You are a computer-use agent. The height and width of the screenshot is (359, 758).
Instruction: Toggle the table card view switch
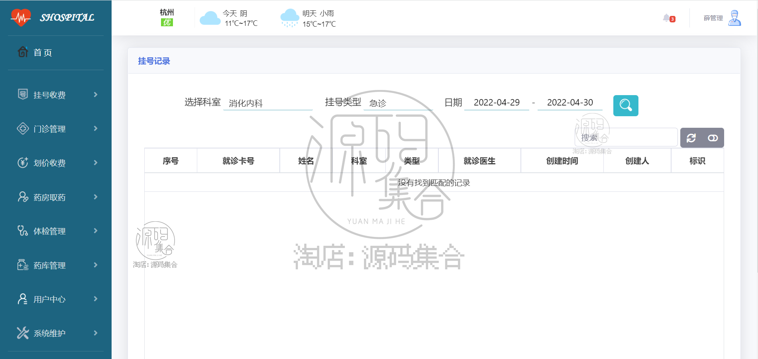713,138
